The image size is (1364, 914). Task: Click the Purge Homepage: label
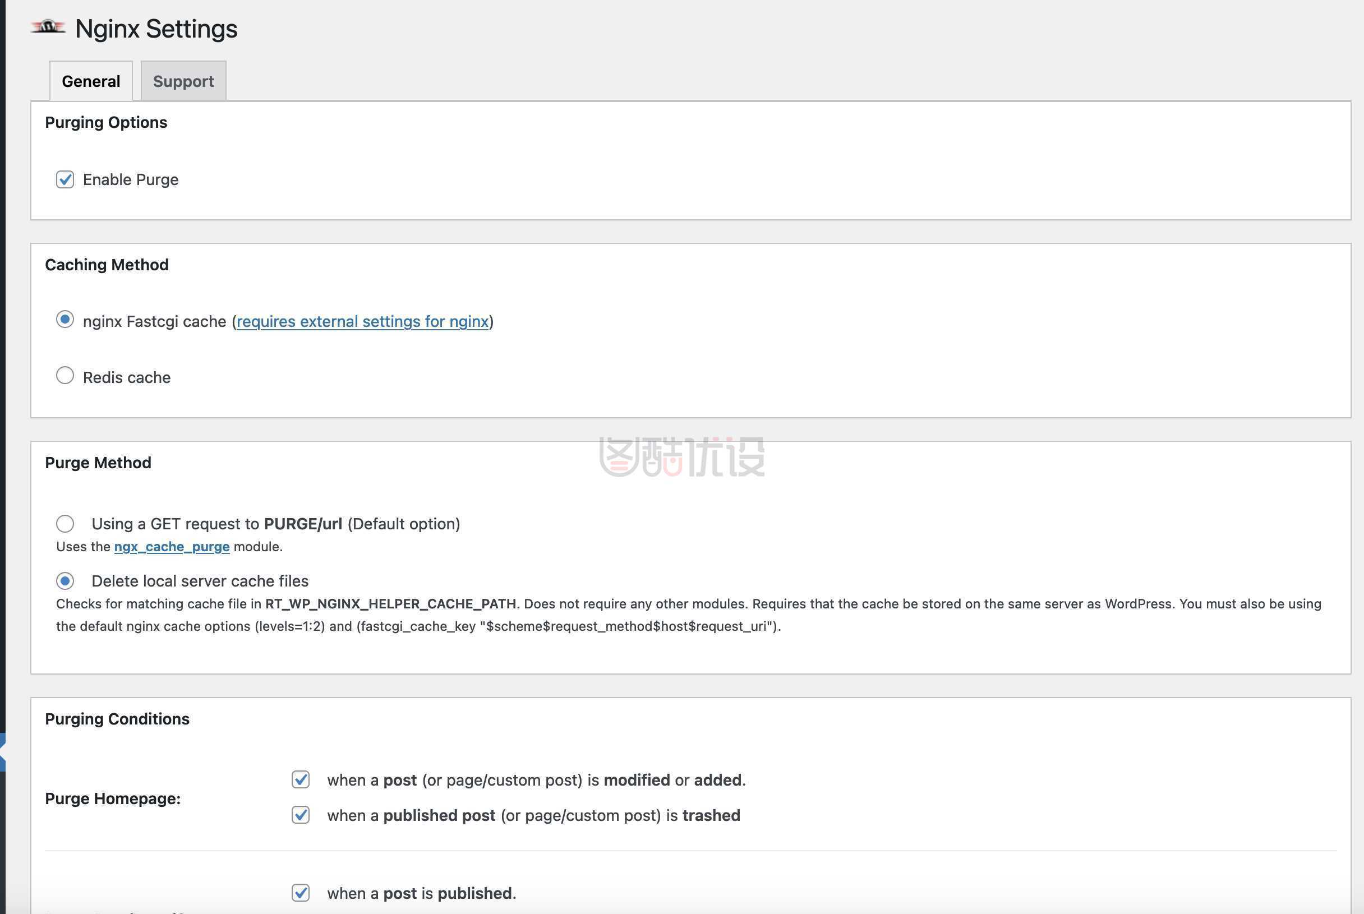pyautogui.click(x=113, y=798)
